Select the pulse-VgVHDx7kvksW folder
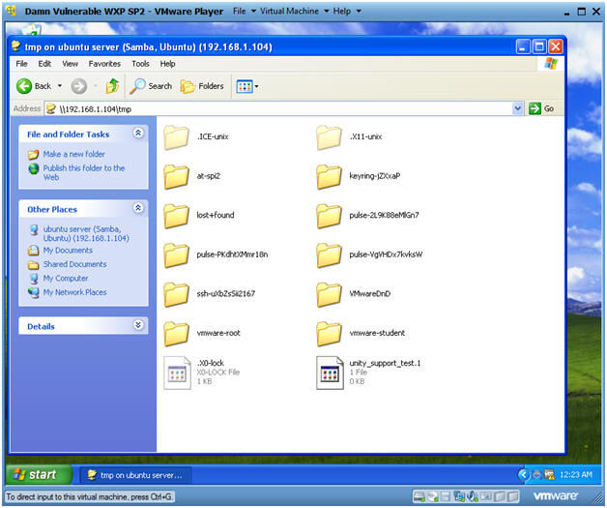This screenshot has height=508, width=607. click(x=369, y=255)
